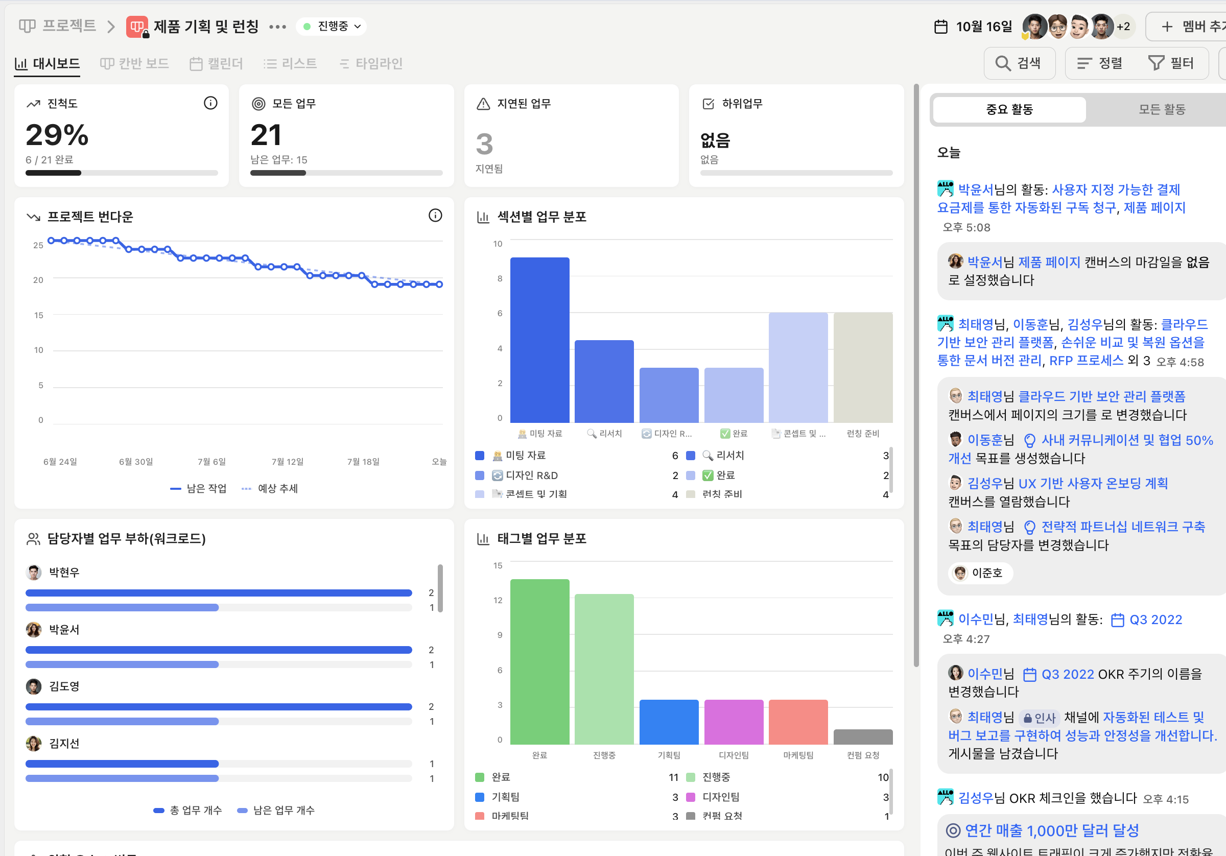Image resolution: width=1226 pixels, height=856 pixels.
Task: Open the three-dot project options menu
Action: (x=277, y=26)
